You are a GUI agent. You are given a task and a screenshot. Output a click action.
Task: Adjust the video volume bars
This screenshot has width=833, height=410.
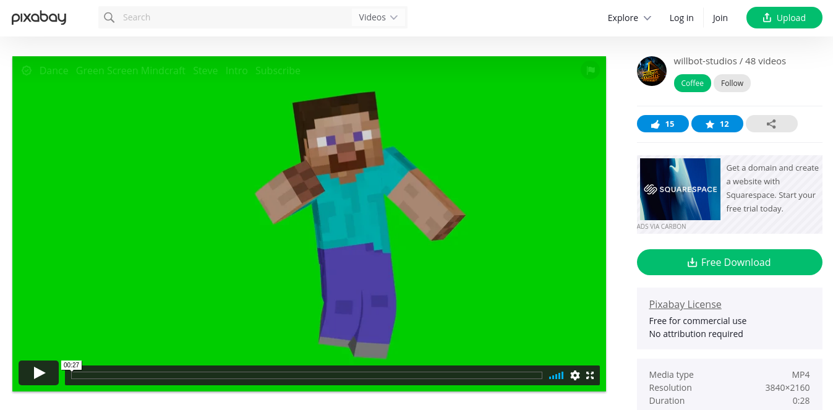click(556, 375)
